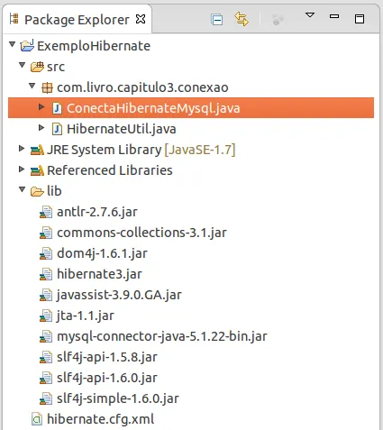Select mysql-connector-java-5.1.22-bin.jar
Image resolution: width=383 pixels, height=430 pixels.
click(x=161, y=336)
